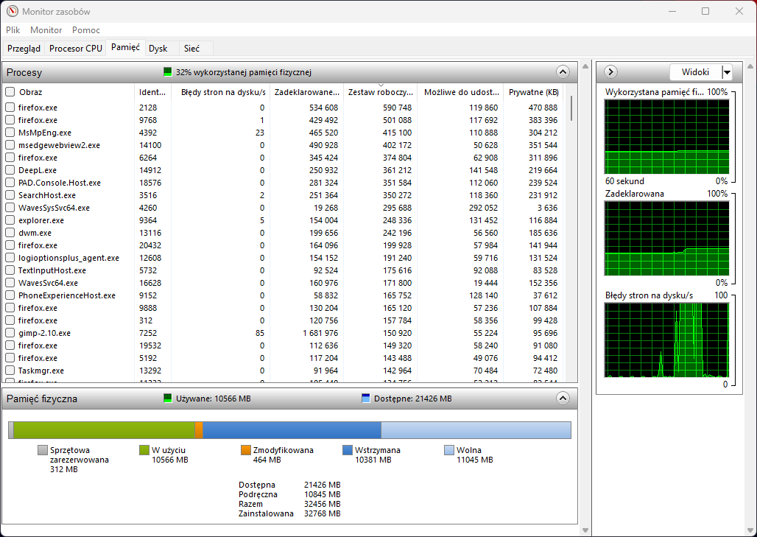Switch to the Procesor CPU tab
Image resolution: width=757 pixels, height=537 pixels.
pyautogui.click(x=76, y=49)
